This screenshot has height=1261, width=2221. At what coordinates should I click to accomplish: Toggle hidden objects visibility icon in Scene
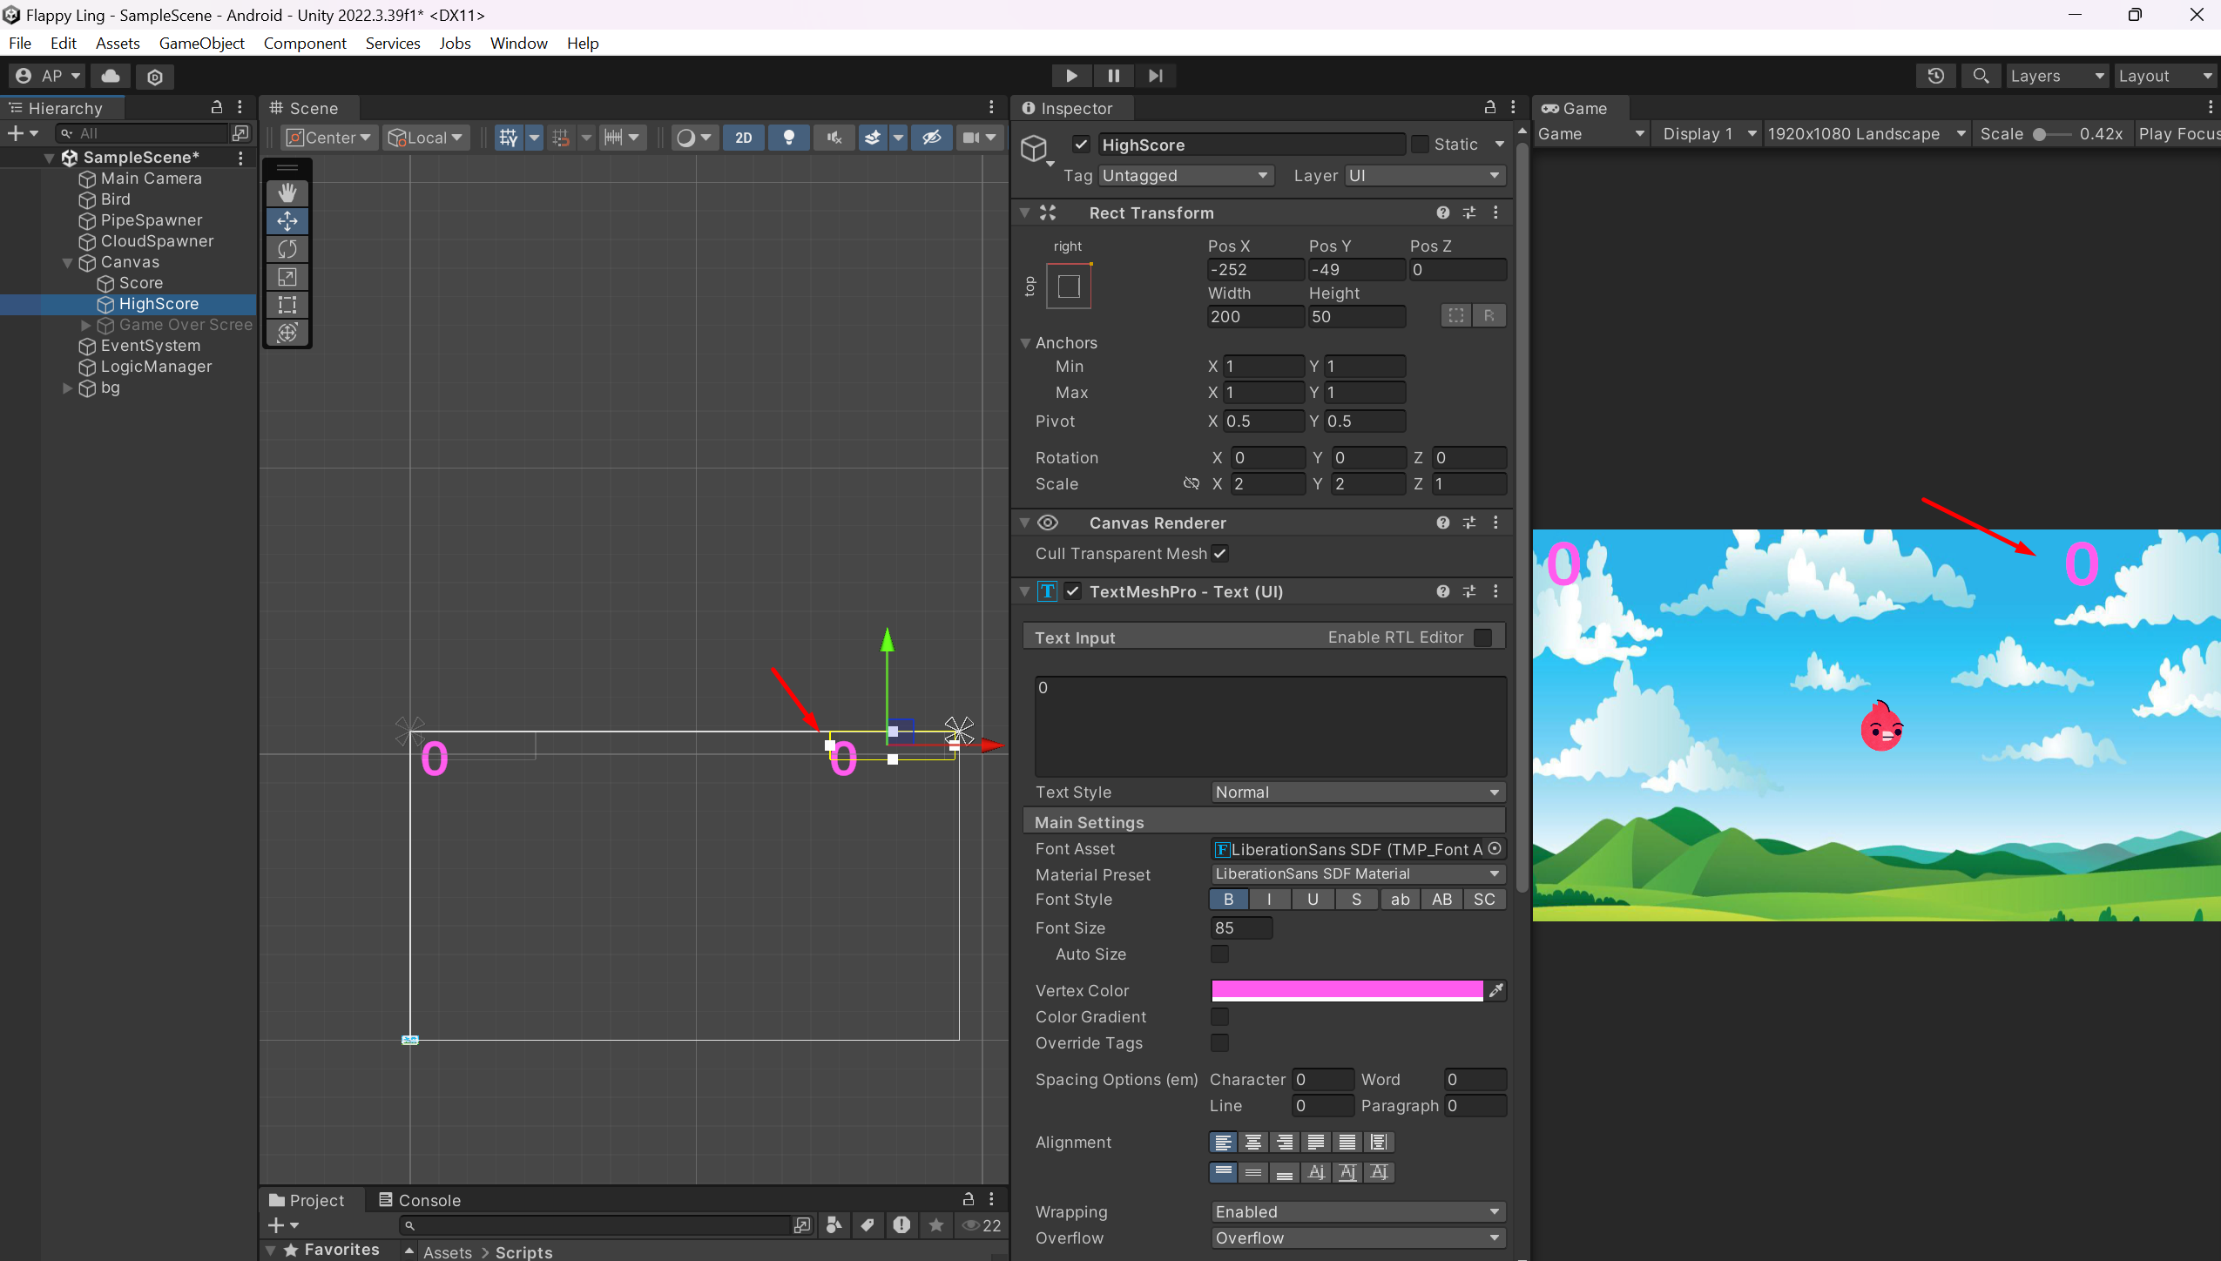pyautogui.click(x=931, y=138)
